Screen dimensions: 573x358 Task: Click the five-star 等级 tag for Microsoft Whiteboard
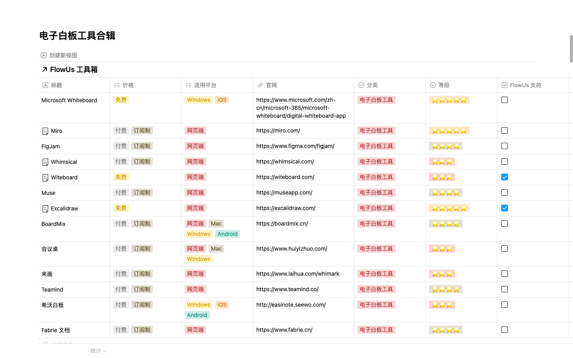(x=449, y=100)
